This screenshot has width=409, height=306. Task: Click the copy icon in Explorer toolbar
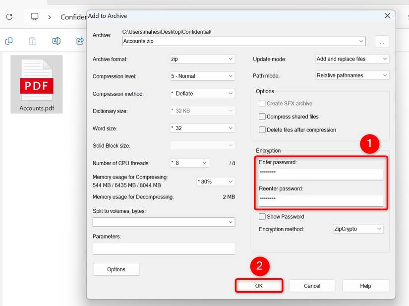pos(9,41)
